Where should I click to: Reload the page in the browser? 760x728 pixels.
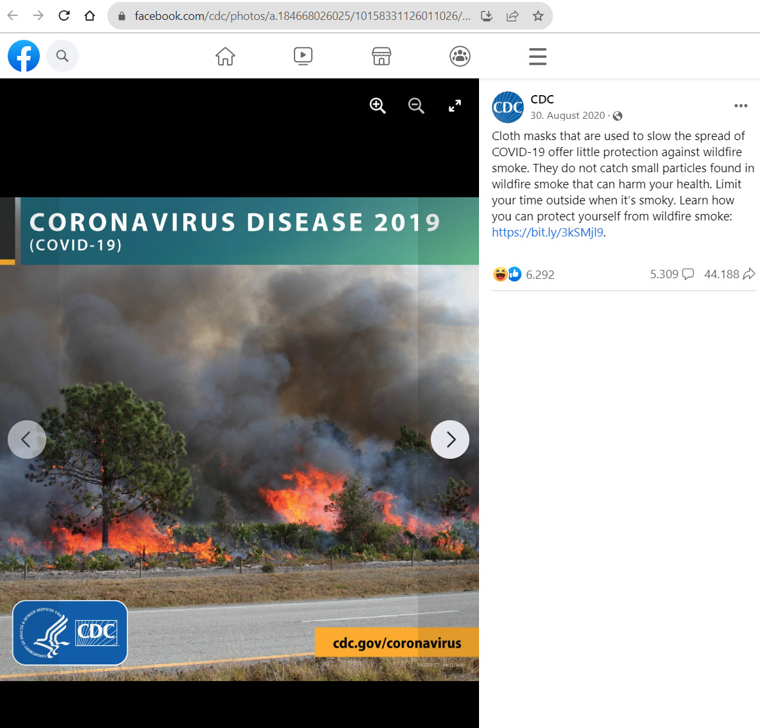64,16
